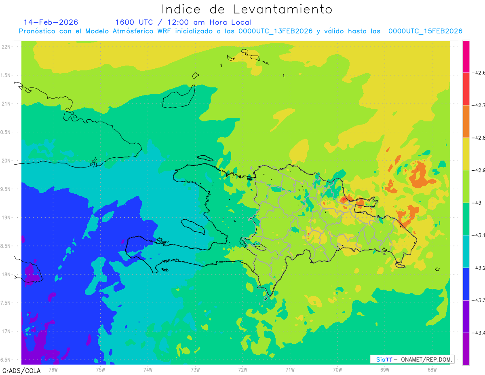Click the indigo legend swatch between -43.3 and -43.4
The image size is (485, 375).
(x=466, y=316)
